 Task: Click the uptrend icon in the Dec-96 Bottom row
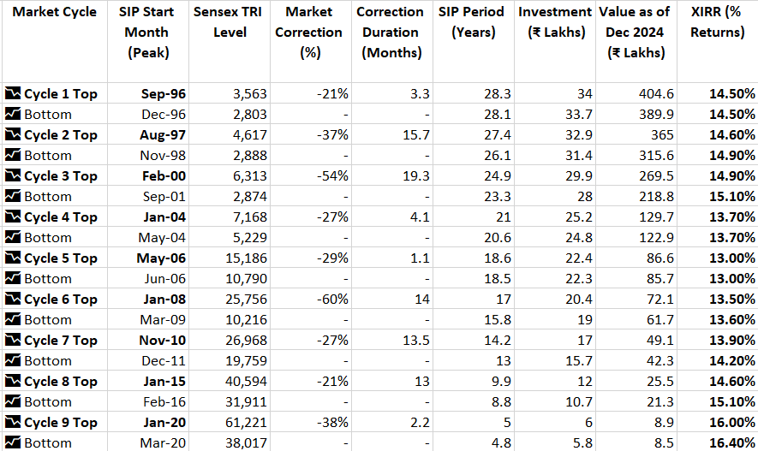13,114
